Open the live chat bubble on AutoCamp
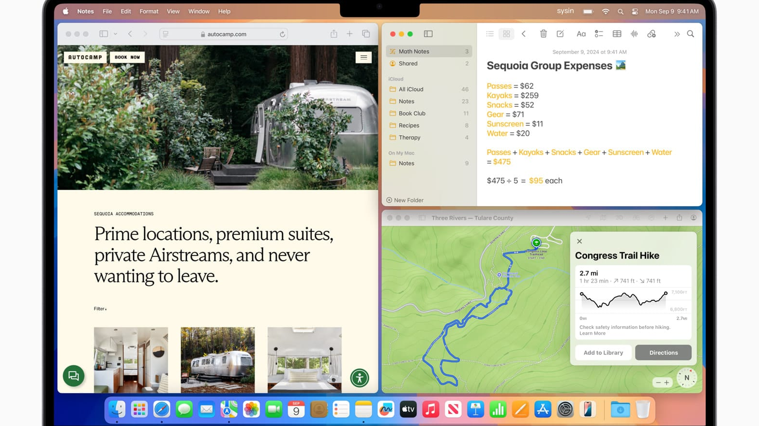The image size is (759, 426). (74, 376)
